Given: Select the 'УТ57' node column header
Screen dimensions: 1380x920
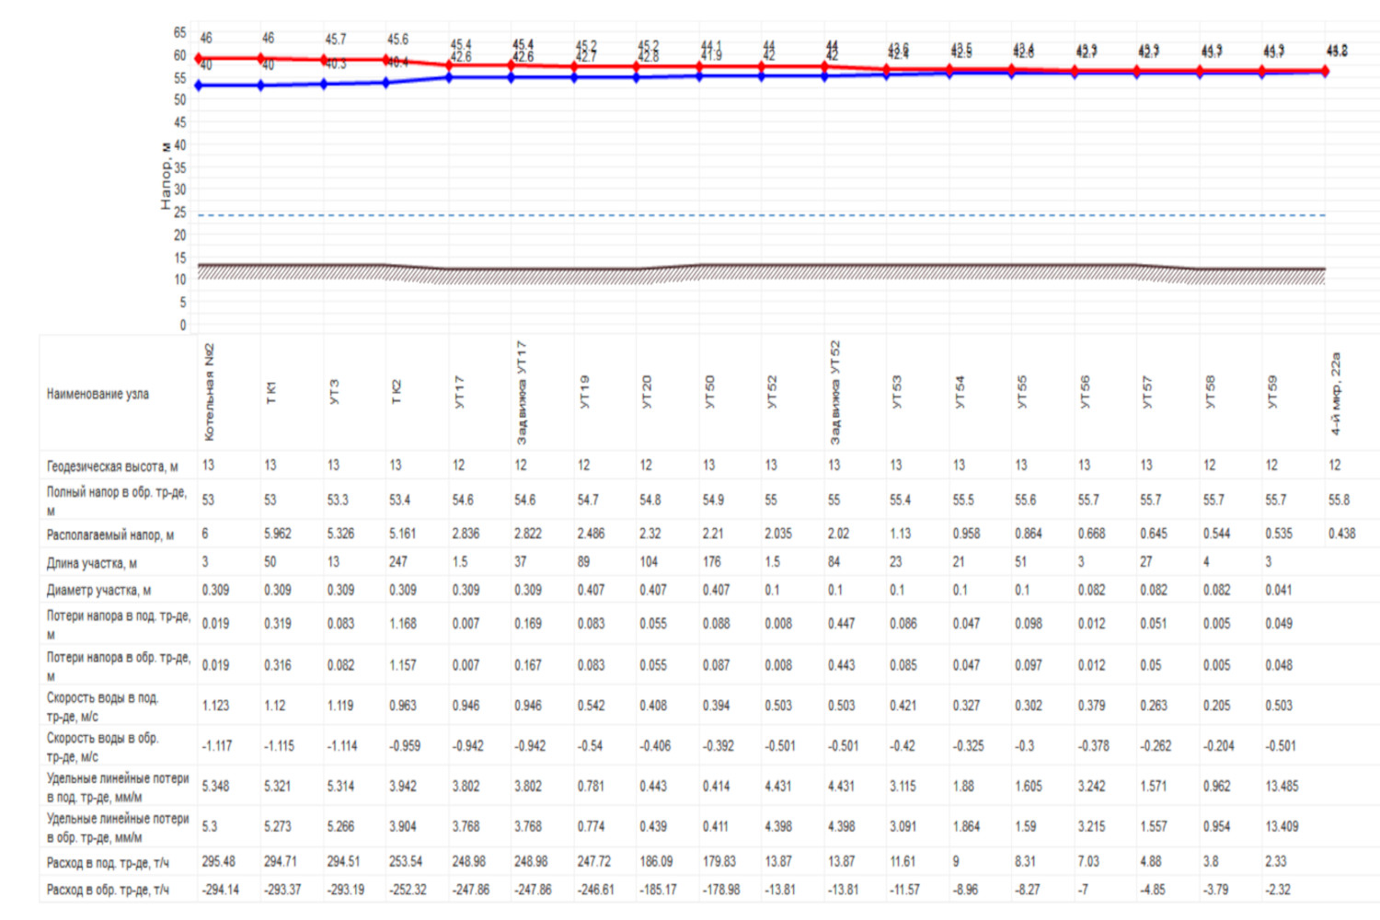Looking at the screenshot, I should [x=1147, y=391].
